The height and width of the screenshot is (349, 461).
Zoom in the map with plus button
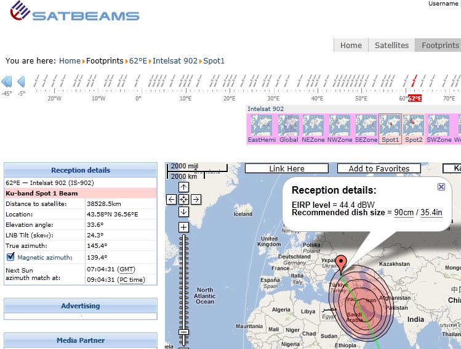pos(184,227)
